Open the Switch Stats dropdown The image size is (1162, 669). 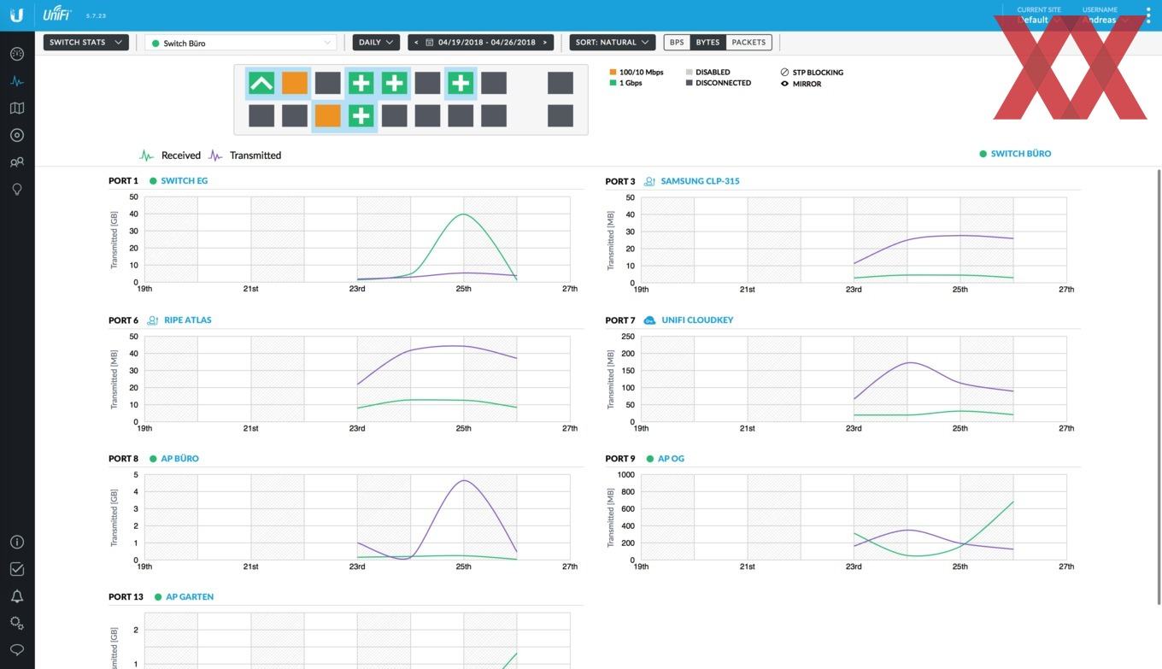click(86, 42)
